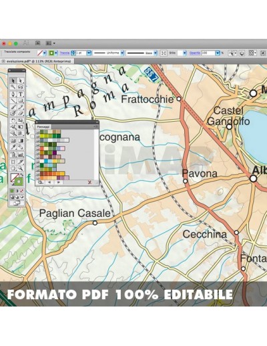Choose the Width tool
The image size is (267, 346).
click(13, 127)
